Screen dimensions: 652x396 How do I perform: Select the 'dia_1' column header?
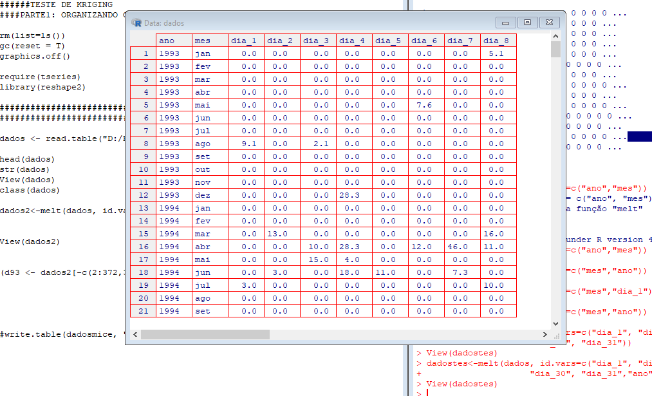pos(246,41)
